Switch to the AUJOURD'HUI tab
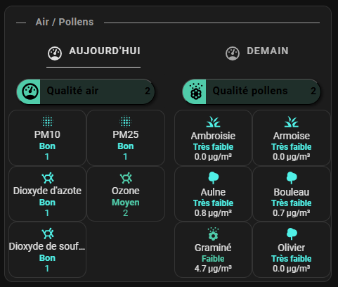This screenshot has width=338, height=287. (93, 53)
